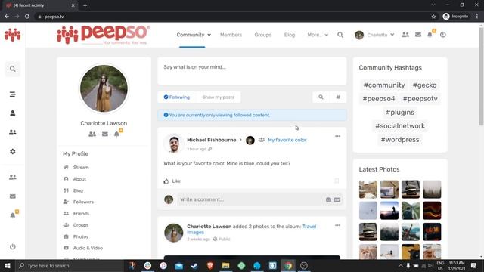Click the #gecko hashtag

(x=424, y=85)
